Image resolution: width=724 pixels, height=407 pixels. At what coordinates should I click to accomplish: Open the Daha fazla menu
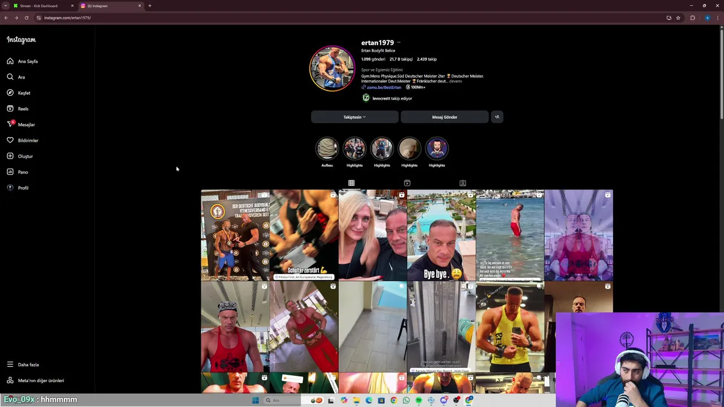click(23, 365)
